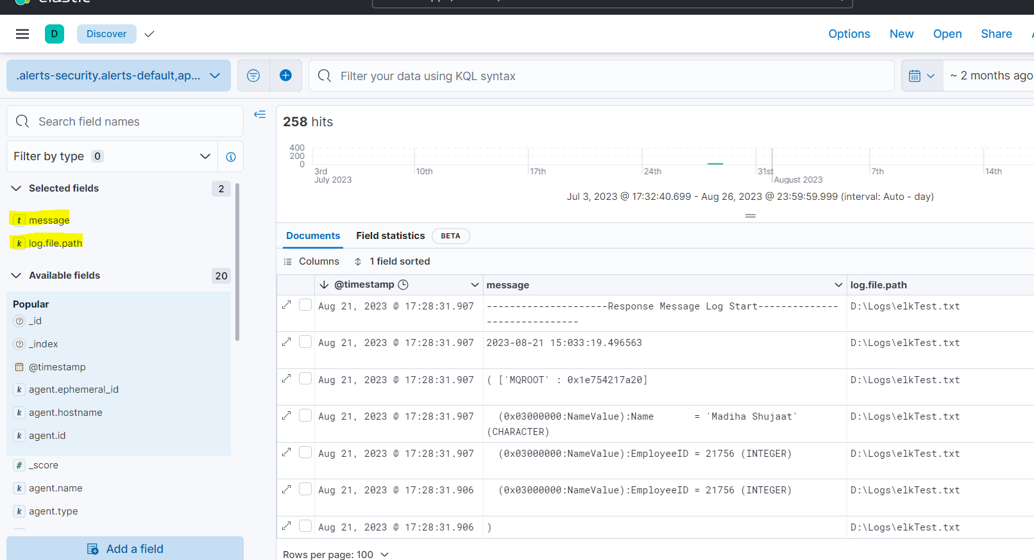
Task: Select the checkbox for the 15:033:19.496563 row
Action: pyautogui.click(x=305, y=342)
